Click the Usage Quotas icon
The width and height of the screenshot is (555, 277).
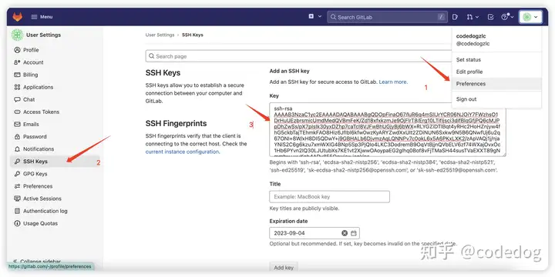[x=17, y=223]
